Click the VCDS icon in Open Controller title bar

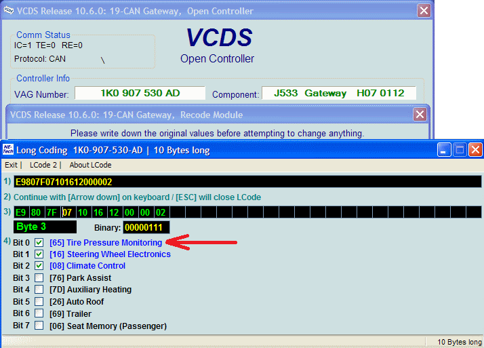(x=8, y=10)
